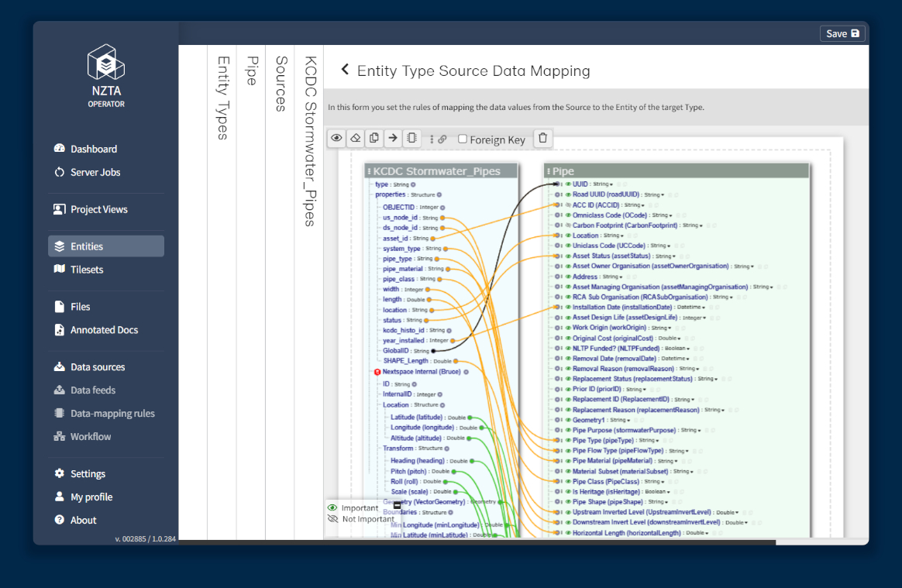Screen dimensions: 902x588
Task: Click the Workflow diagram icon
Action: pyautogui.click(x=59, y=436)
